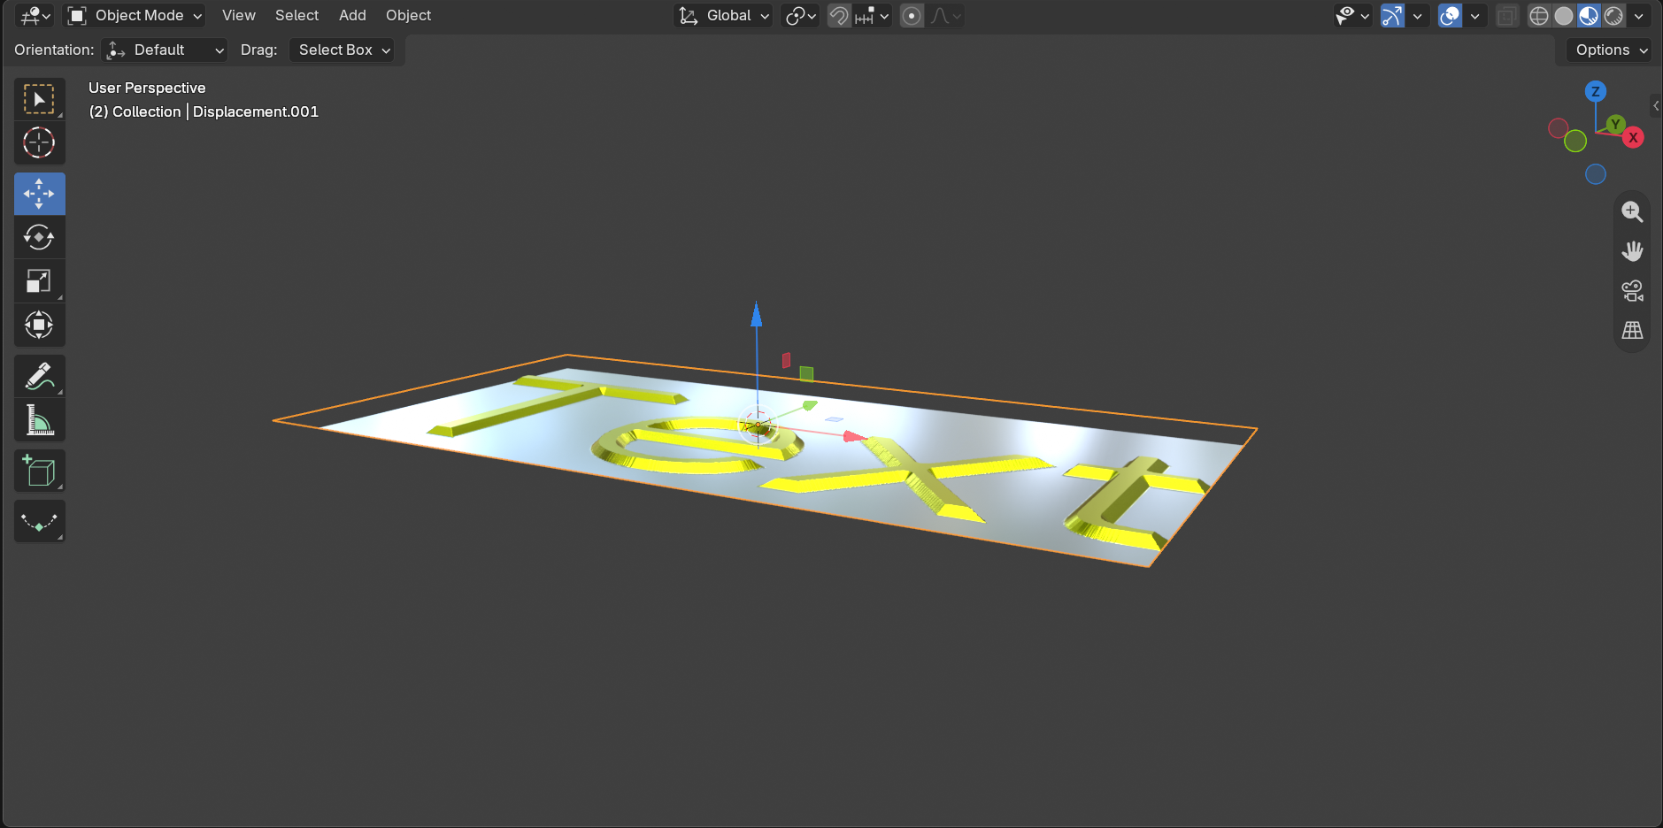Open the Object Mode dropdown
The image size is (1663, 828).
(x=135, y=16)
